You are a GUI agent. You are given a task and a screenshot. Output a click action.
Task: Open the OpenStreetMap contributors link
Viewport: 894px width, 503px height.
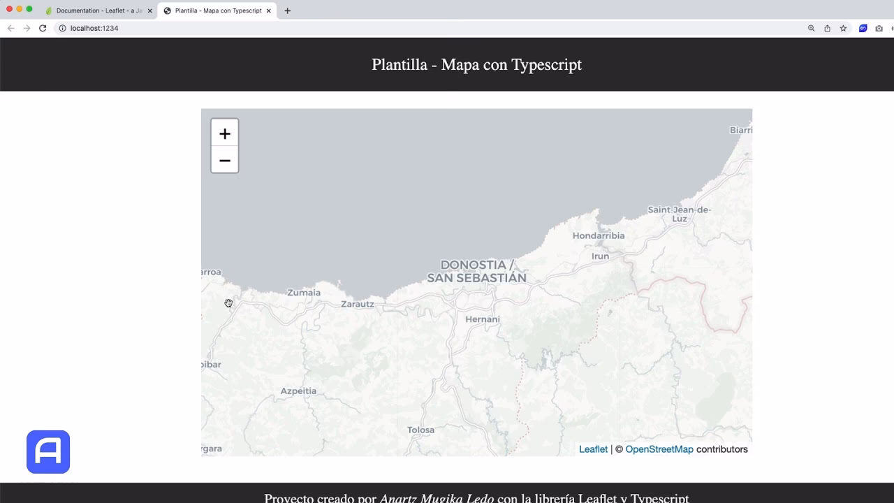tap(659, 449)
